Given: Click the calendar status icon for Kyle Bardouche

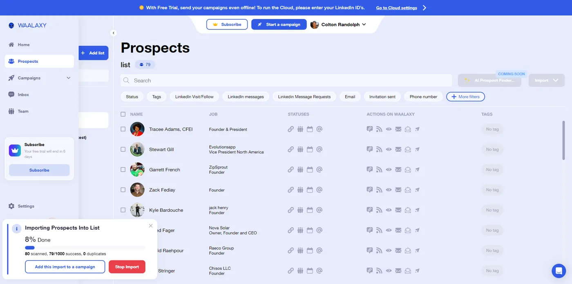Looking at the screenshot, I should click(310, 210).
